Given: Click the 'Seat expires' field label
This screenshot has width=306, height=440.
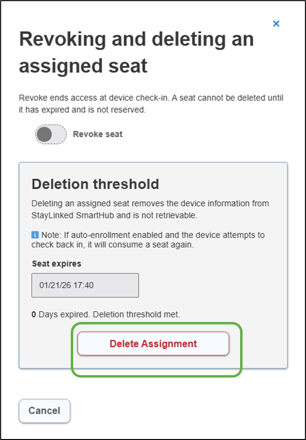Looking at the screenshot, I should (57, 263).
